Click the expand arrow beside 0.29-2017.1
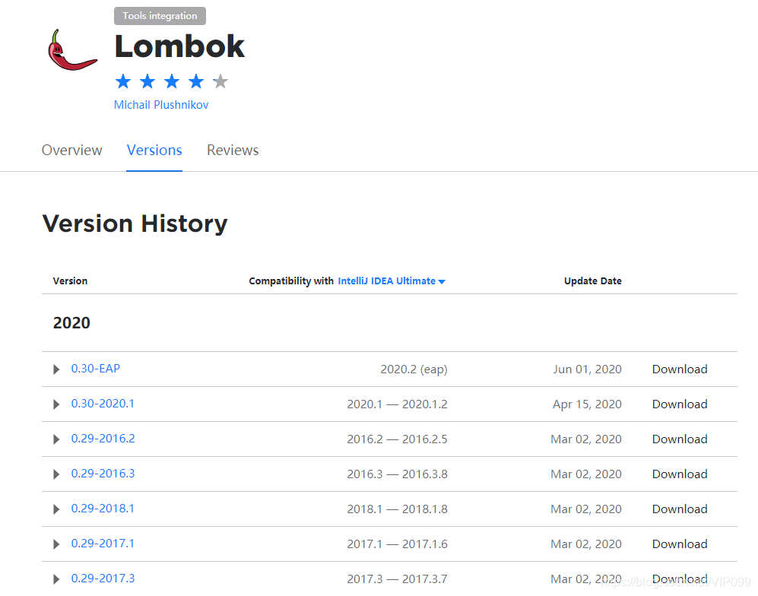The height and width of the screenshot is (596, 758). (x=56, y=544)
